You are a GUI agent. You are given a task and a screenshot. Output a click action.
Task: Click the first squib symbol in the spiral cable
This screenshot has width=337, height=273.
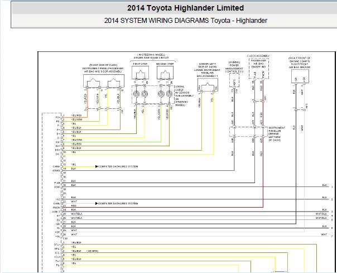tap(137, 94)
